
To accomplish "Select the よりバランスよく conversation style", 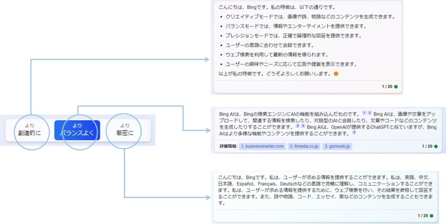I will pyautogui.click(x=77, y=130).
